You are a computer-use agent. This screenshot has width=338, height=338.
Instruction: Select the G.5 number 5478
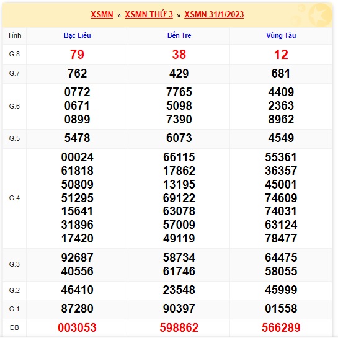(77, 138)
